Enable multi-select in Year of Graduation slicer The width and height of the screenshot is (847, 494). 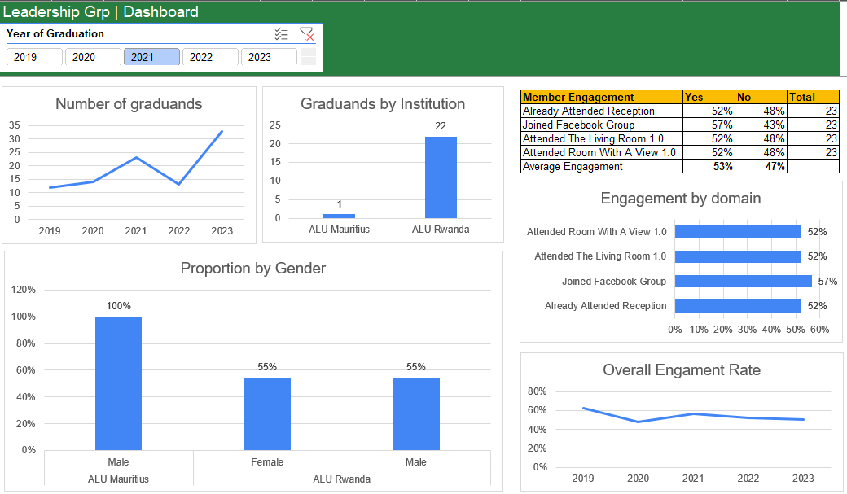click(x=282, y=34)
